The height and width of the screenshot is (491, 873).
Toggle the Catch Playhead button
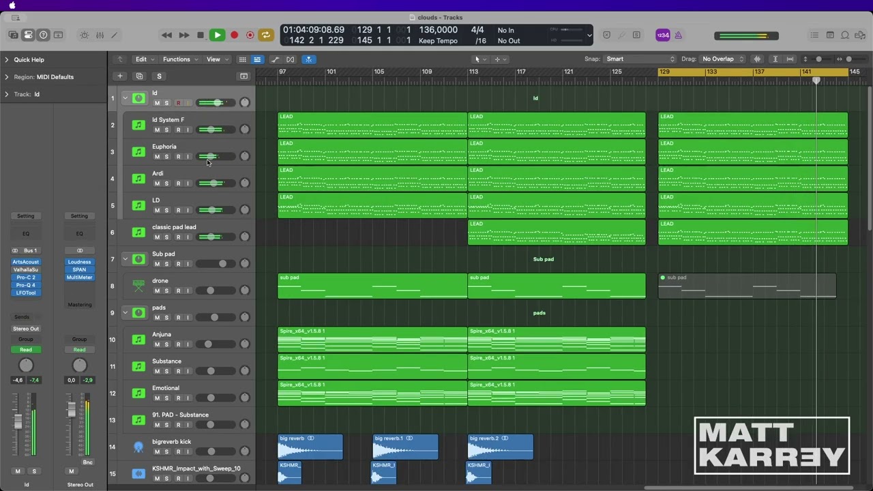(308, 59)
